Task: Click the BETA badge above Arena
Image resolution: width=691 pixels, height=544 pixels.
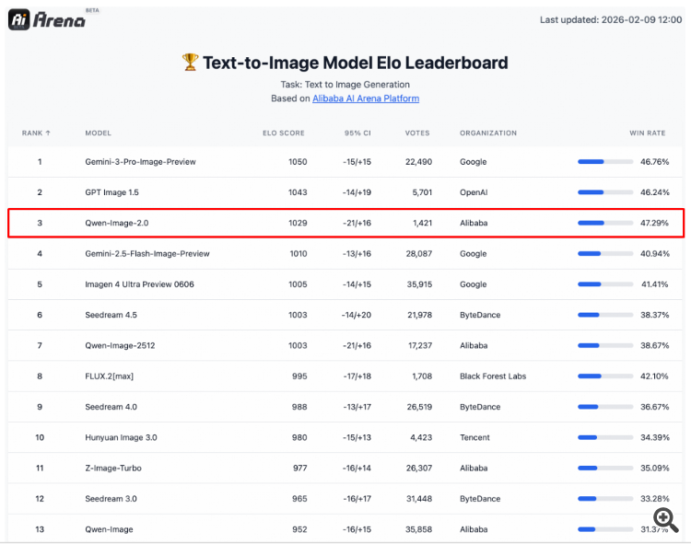Action: (x=92, y=10)
